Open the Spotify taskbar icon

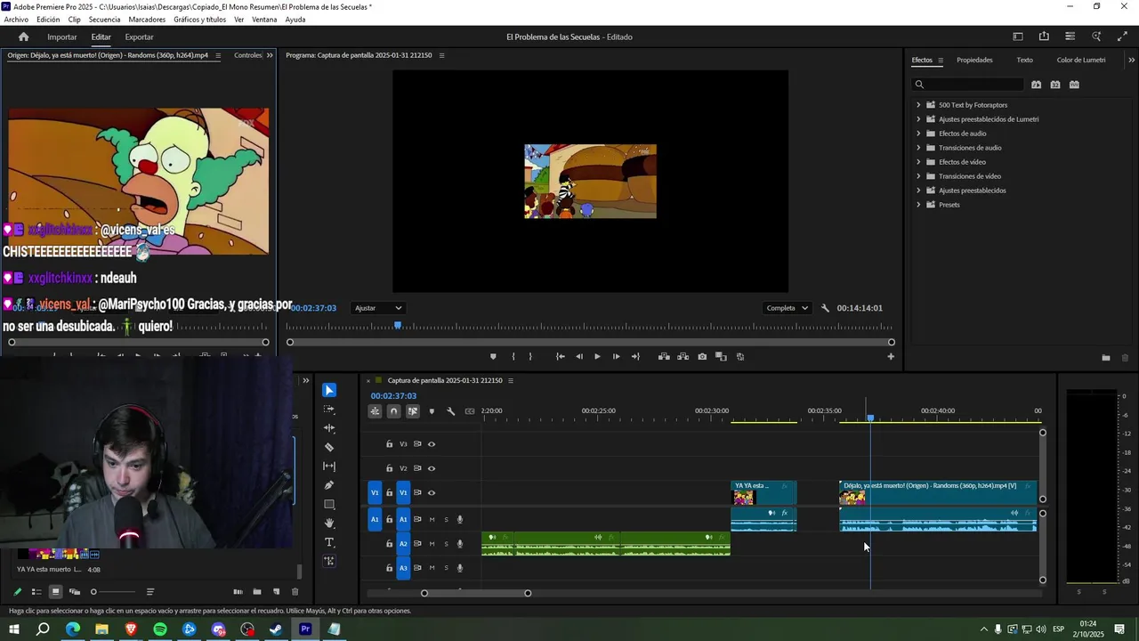[160, 629]
